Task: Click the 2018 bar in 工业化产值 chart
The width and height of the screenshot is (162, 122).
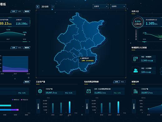Action: [x=69, y=107]
